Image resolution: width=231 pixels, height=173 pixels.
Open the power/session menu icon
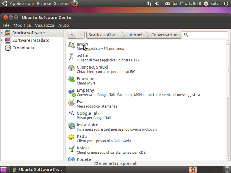tap(226, 3)
